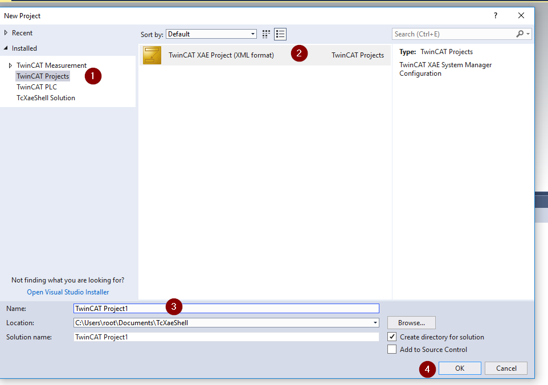This screenshot has height=385, width=548.
Task: Select TwinCAT PLC category
Action: click(x=36, y=87)
